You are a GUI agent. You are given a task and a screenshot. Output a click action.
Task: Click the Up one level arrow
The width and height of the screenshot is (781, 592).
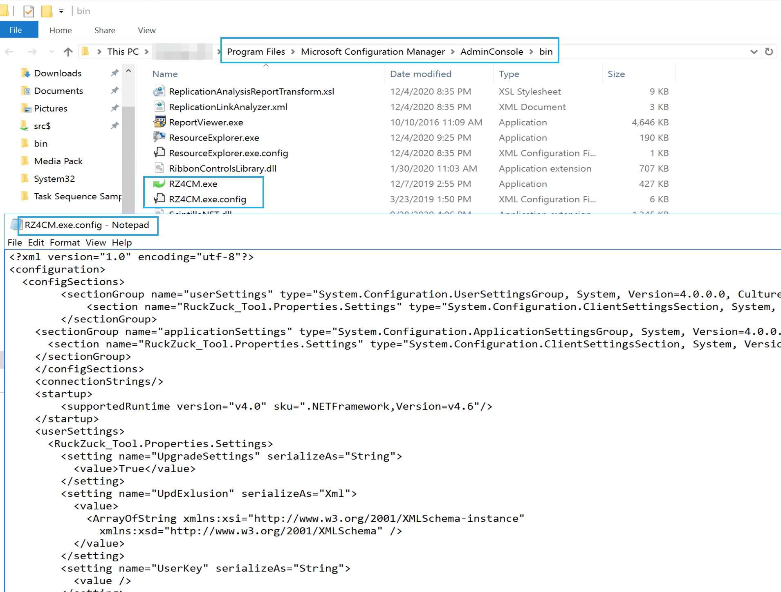[x=68, y=52]
